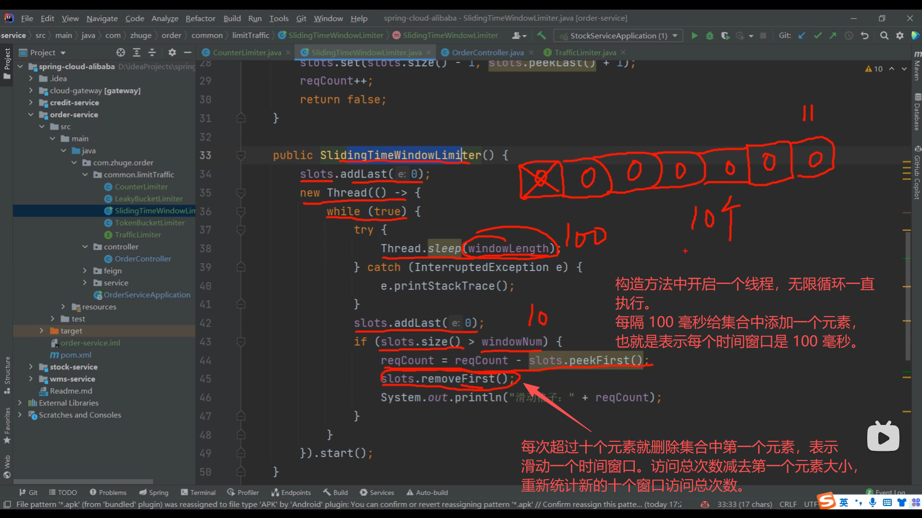Switch to OrderController.java editor tab
Image resolution: width=922 pixels, height=518 pixels.
pyautogui.click(x=487, y=52)
